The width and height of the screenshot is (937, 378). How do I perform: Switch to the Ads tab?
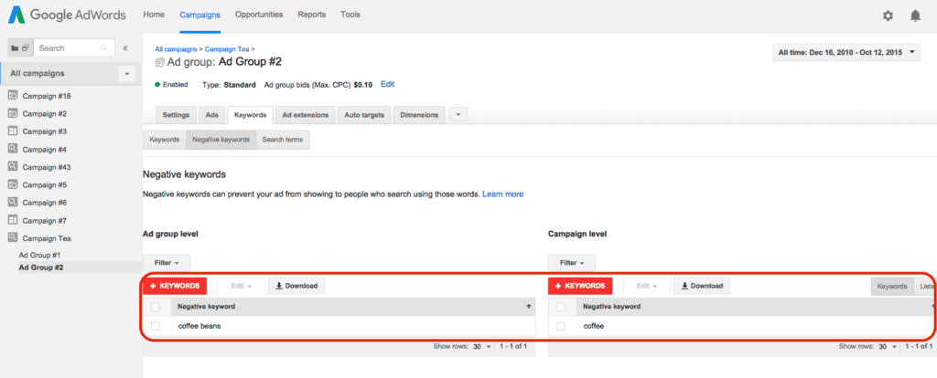click(x=212, y=115)
